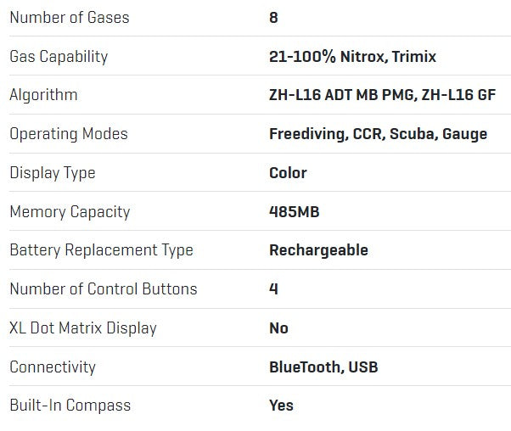
Task: Click the 'Battery Replacement Type' label
Action: point(101,250)
